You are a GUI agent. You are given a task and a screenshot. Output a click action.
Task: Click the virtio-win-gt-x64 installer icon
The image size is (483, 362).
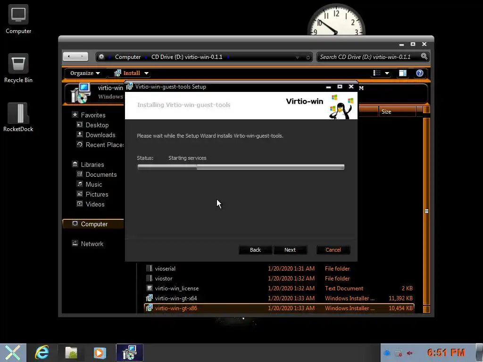150,298
